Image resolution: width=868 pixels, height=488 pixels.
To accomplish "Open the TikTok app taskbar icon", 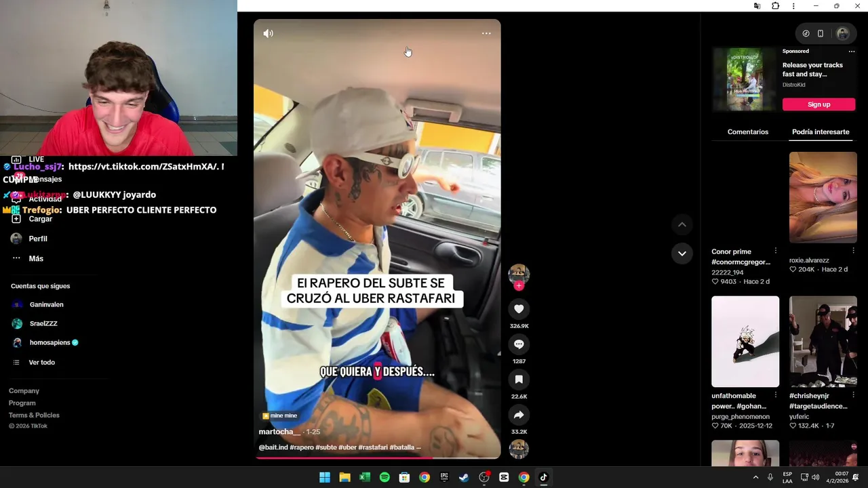I will pyautogui.click(x=543, y=477).
